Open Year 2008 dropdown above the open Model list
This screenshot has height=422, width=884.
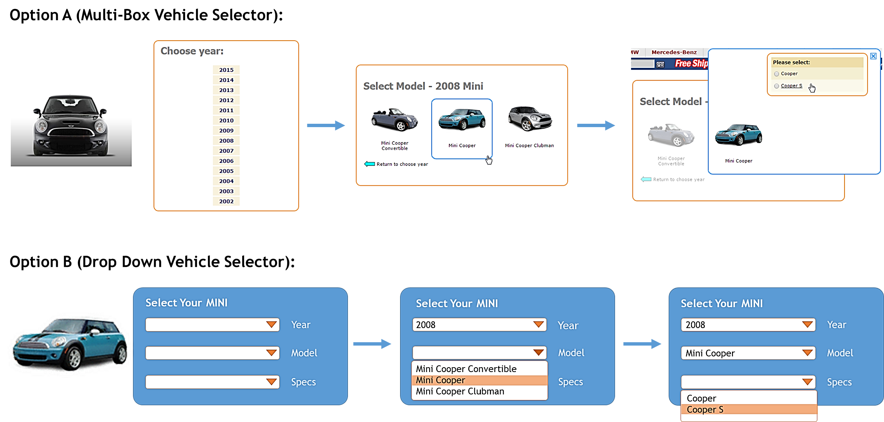pos(479,325)
